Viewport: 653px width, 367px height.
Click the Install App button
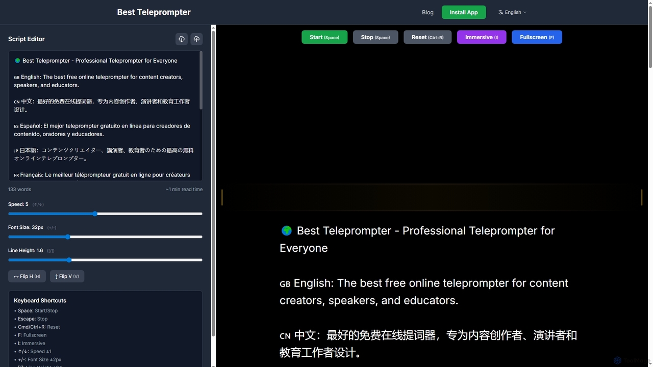tap(464, 12)
